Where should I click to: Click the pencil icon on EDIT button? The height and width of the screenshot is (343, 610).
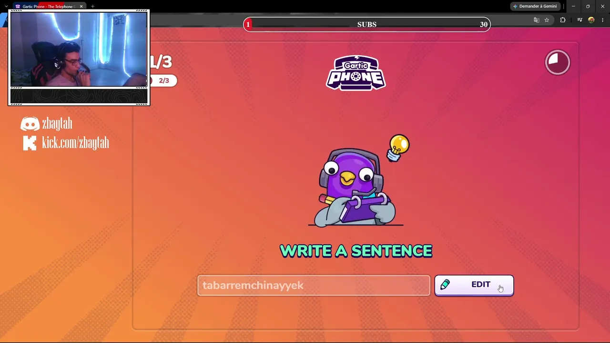(445, 284)
